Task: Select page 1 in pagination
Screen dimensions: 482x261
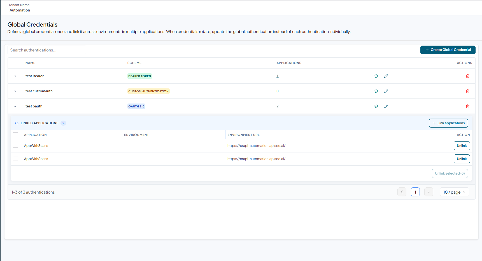Action: [415, 192]
